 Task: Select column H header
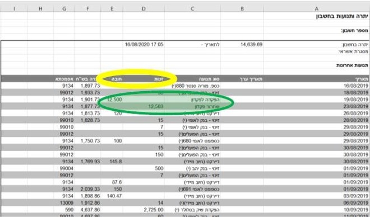click(x=40, y=9)
